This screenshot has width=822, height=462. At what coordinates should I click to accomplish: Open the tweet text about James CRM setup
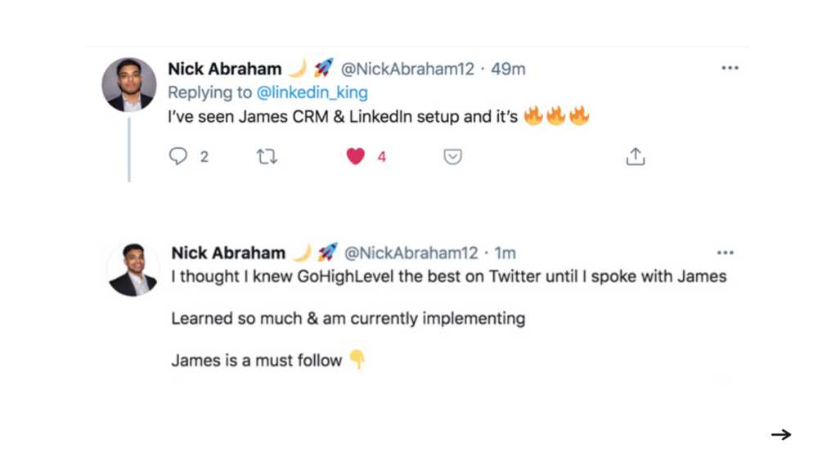tap(343, 117)
